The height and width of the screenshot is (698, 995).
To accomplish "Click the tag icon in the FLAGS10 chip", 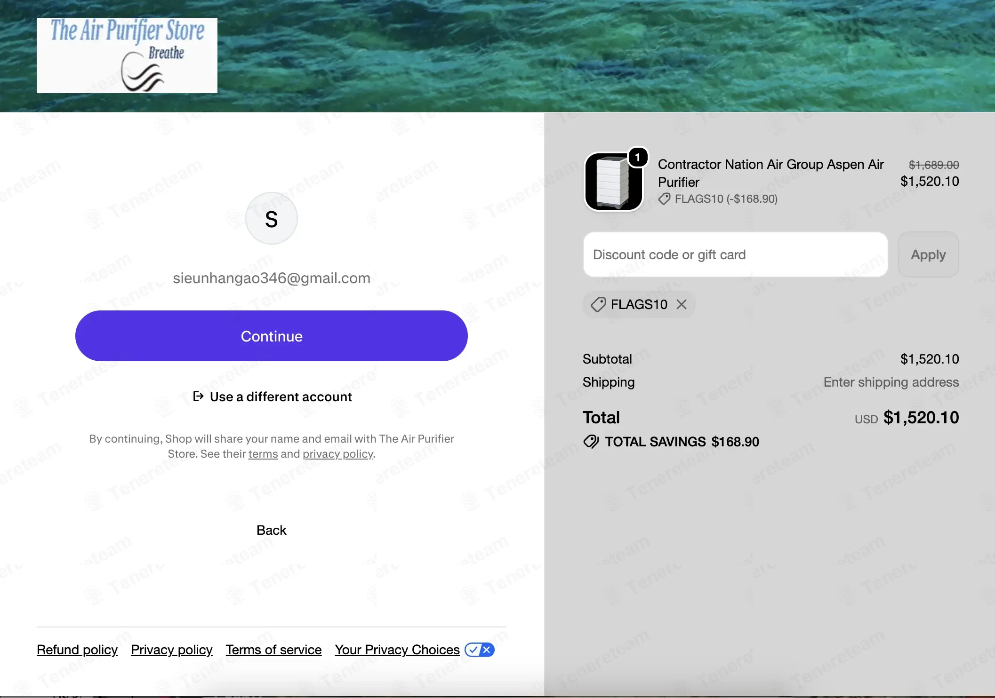I will [x=598, y=304].
